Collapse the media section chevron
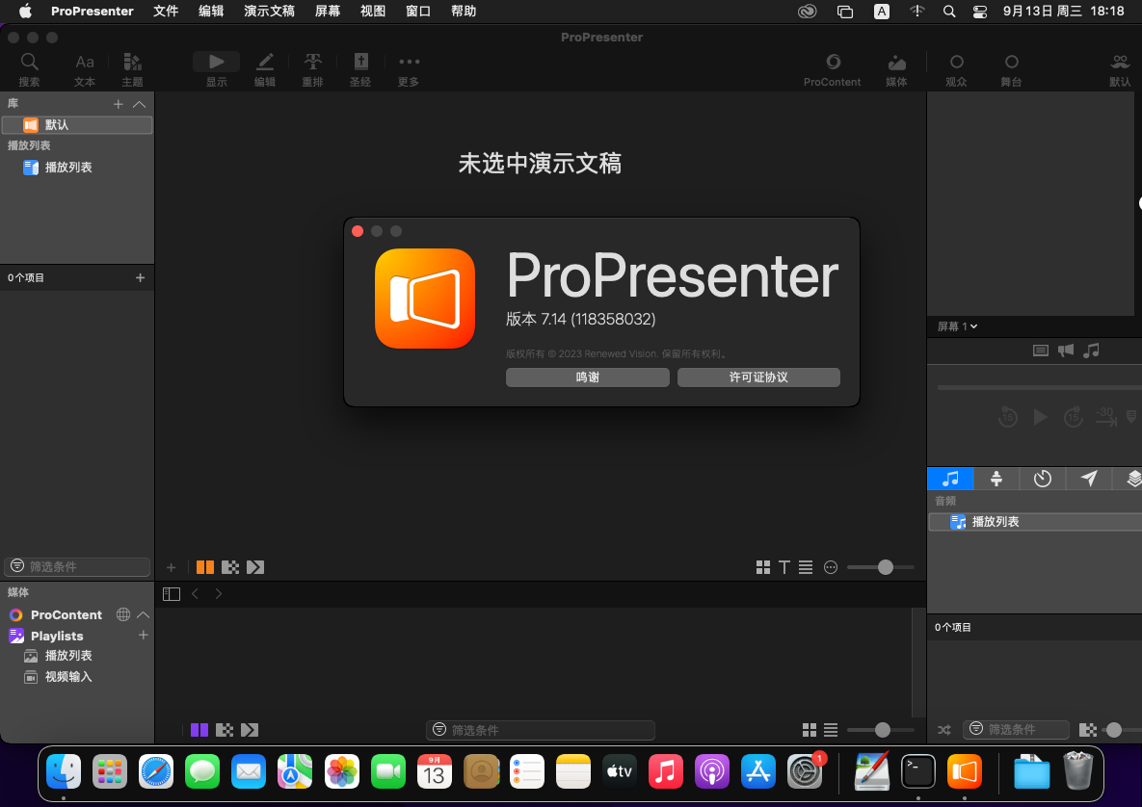This screenshot has width=1142, height=807. [x=144, y=615]
